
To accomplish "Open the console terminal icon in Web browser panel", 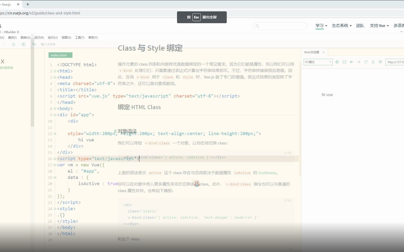I will click(344, 62).
